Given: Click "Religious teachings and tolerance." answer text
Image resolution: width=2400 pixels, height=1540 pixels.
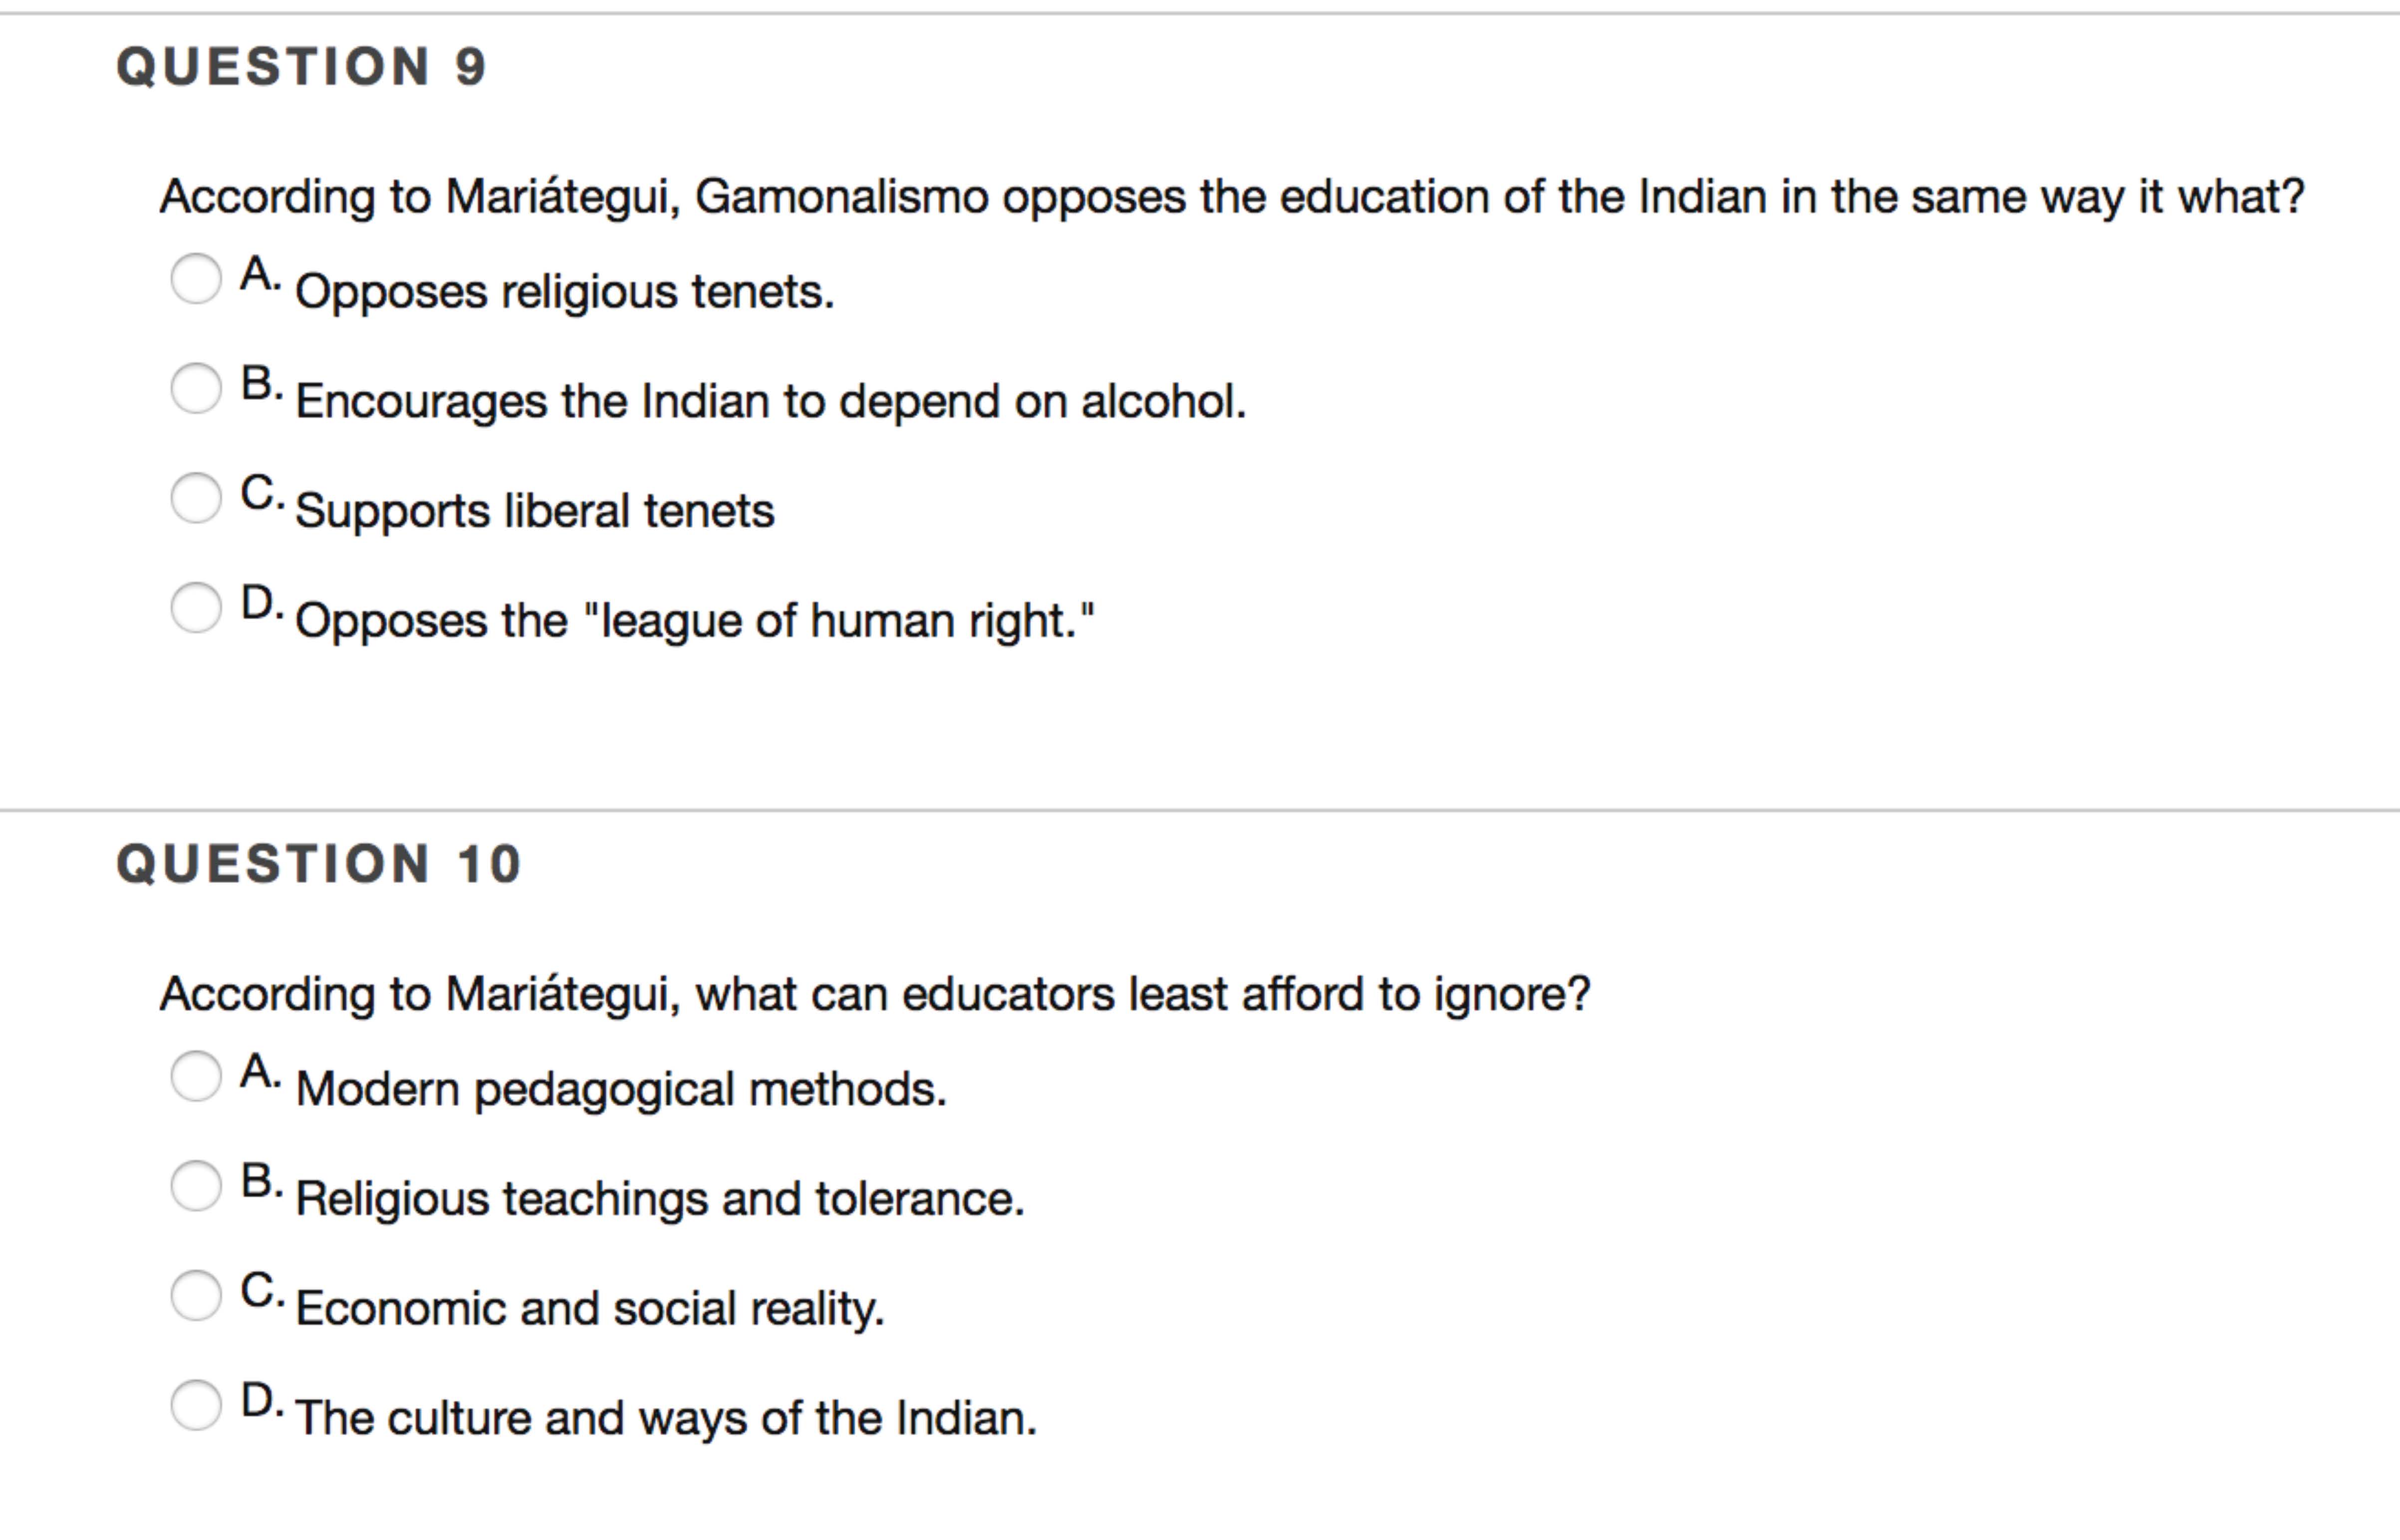Looking at the screenshot, I should tap(660, 1199).
